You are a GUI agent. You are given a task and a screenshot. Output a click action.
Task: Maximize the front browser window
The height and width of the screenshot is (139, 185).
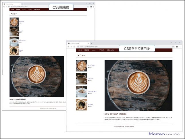tap(176, 43)
